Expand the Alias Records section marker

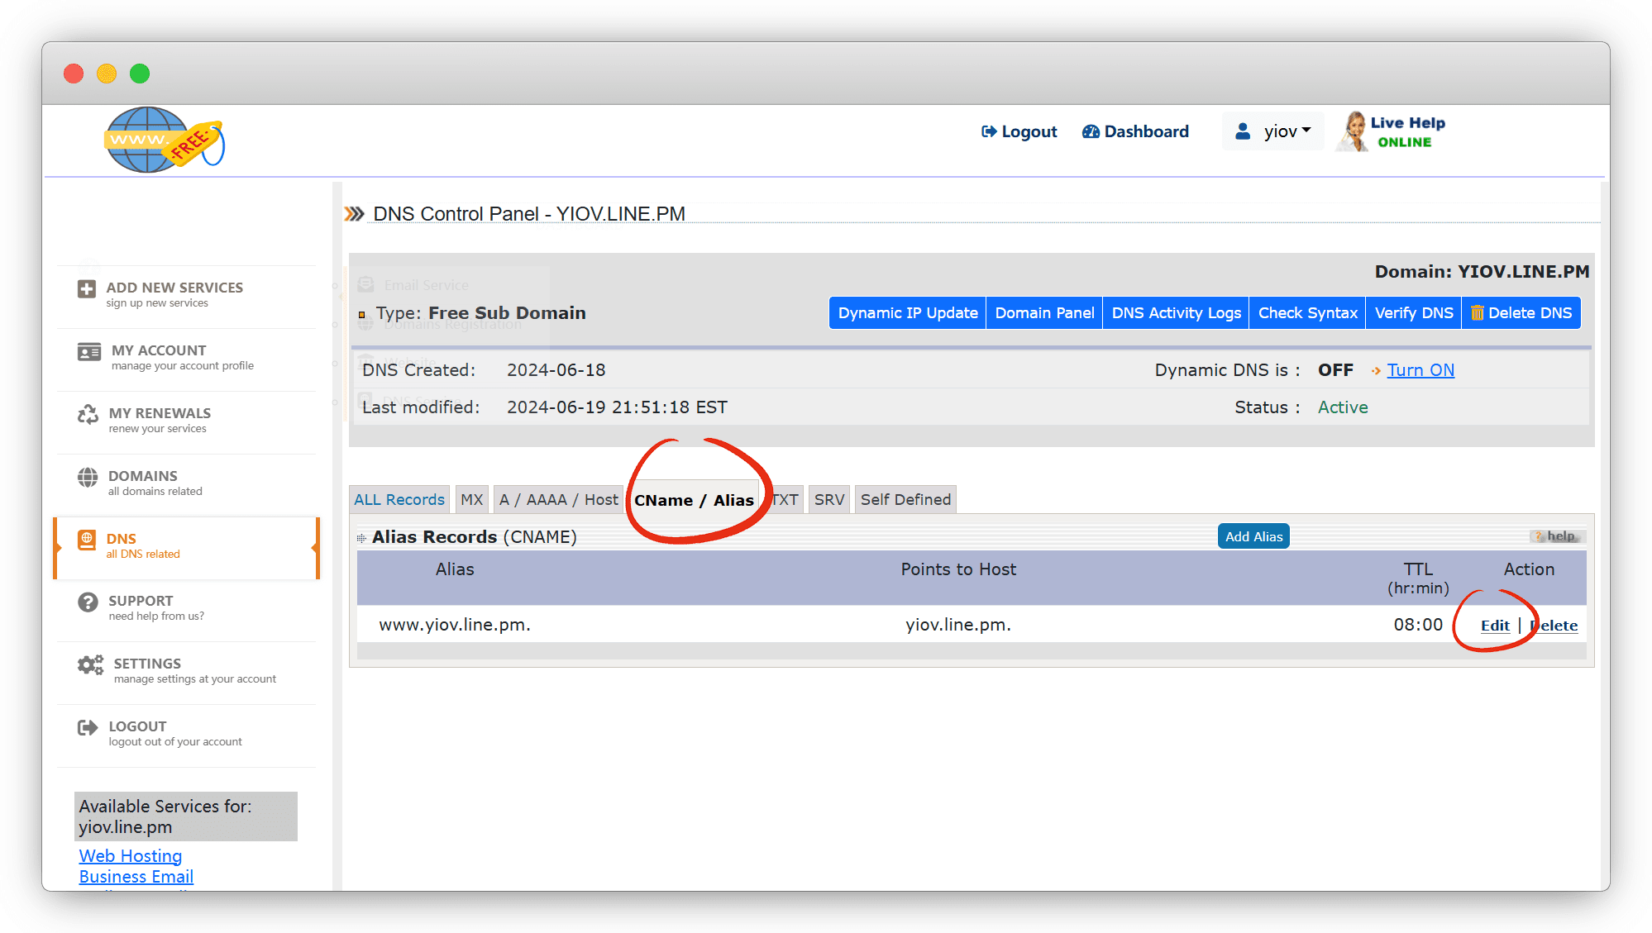tap(361, 538)
